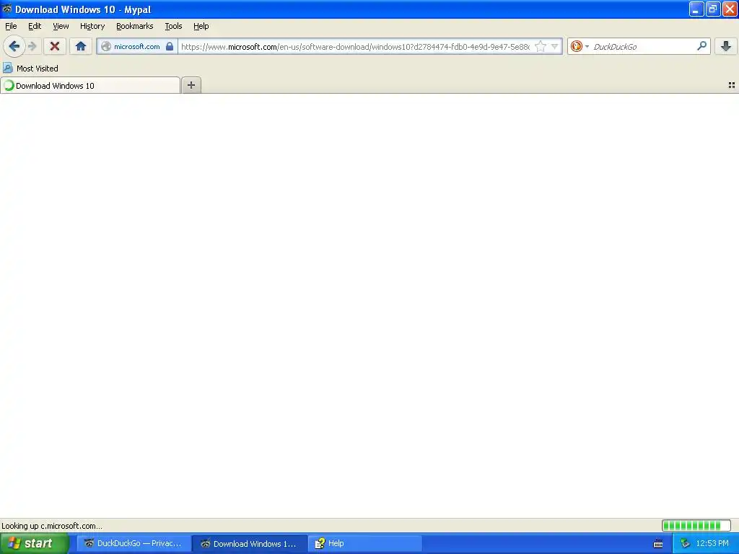Click the Most Visited folder icon

click(x=7, y=68)
